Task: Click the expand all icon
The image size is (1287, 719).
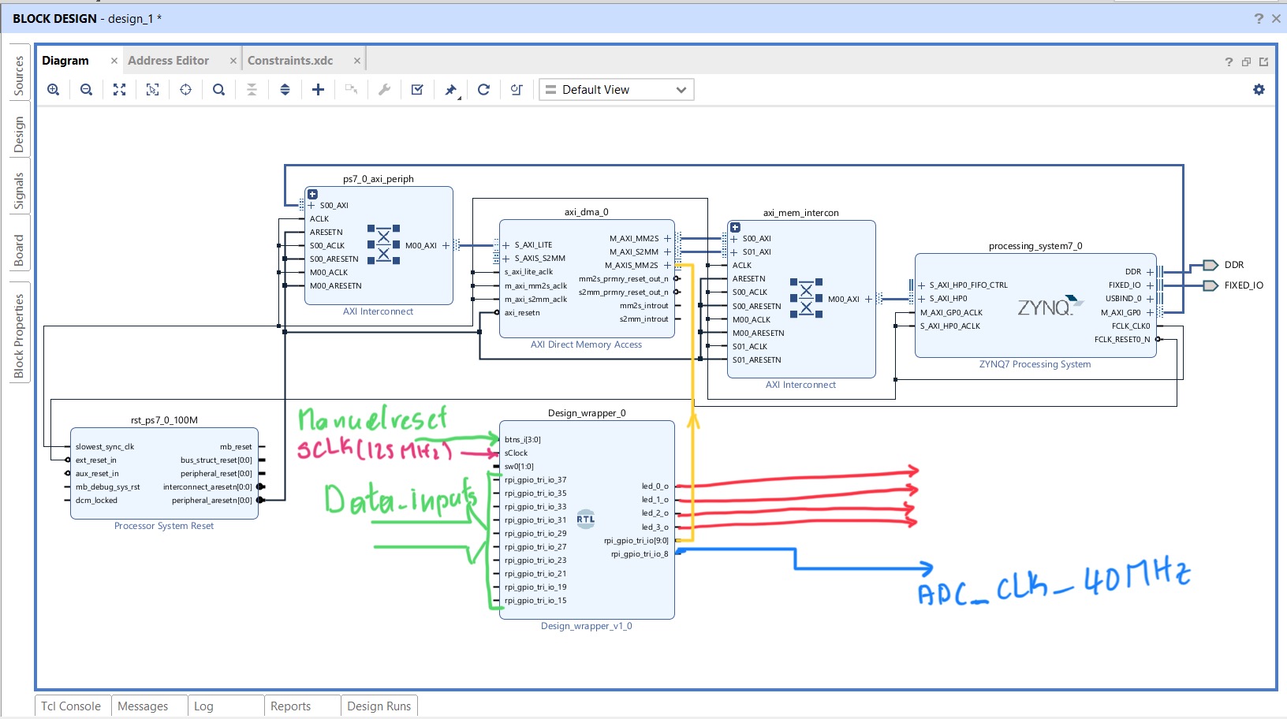Action: click(285, 90)
